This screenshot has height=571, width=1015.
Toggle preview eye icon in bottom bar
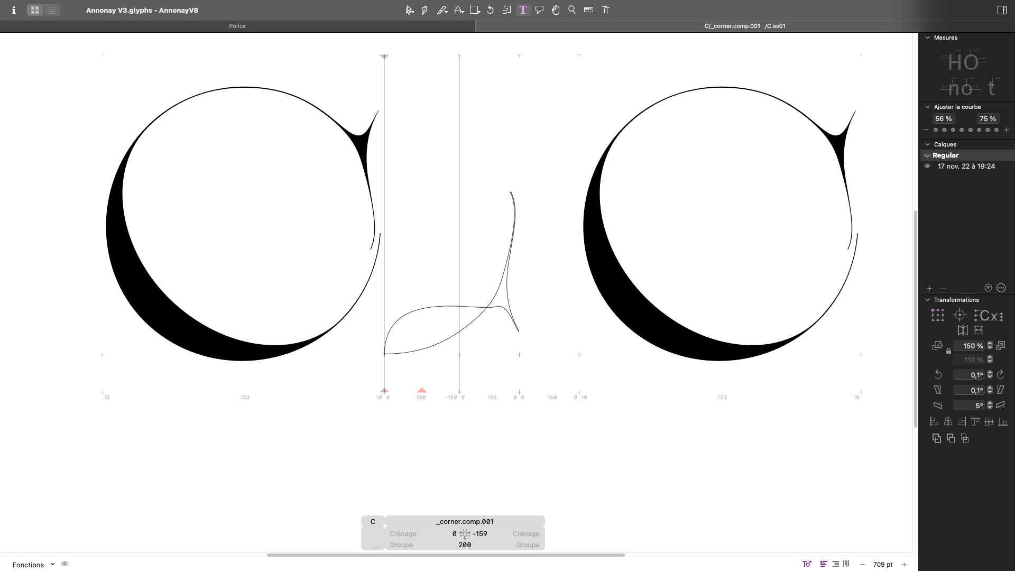[x=64, y=564]
